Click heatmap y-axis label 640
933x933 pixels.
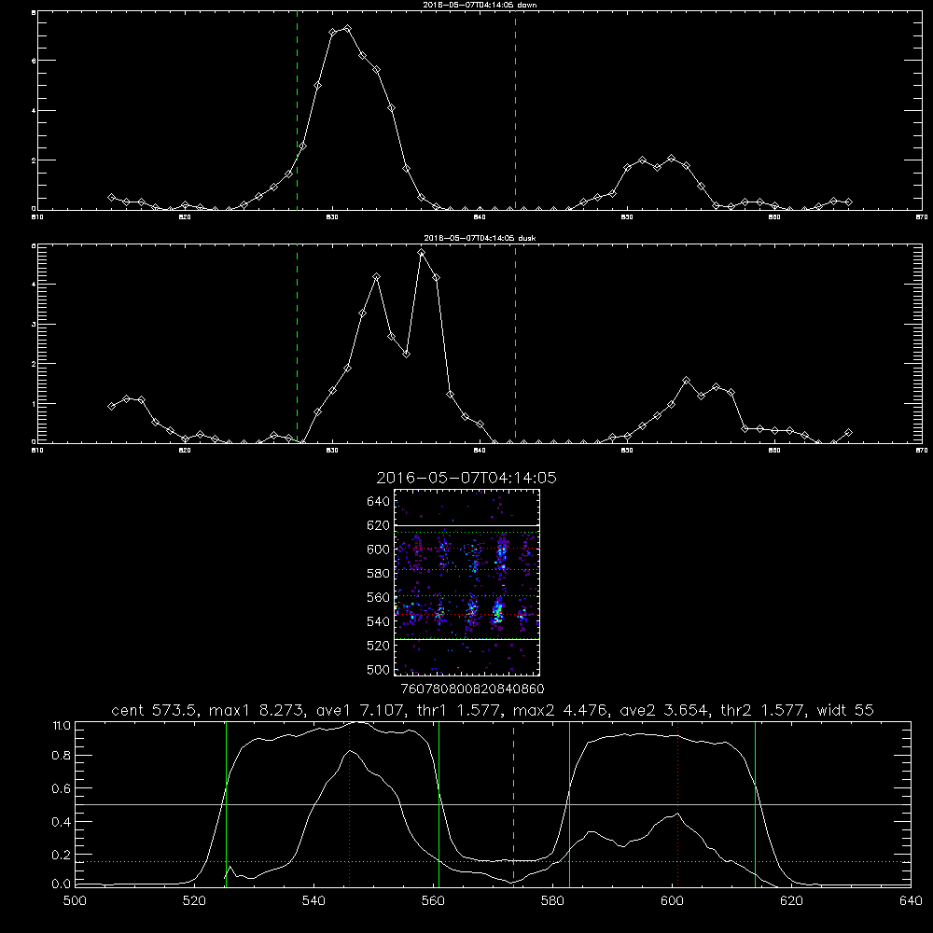coord(379,501)
